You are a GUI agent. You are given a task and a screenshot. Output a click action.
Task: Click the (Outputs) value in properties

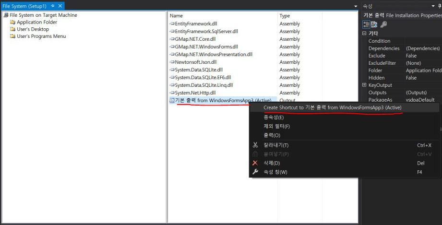417,93
